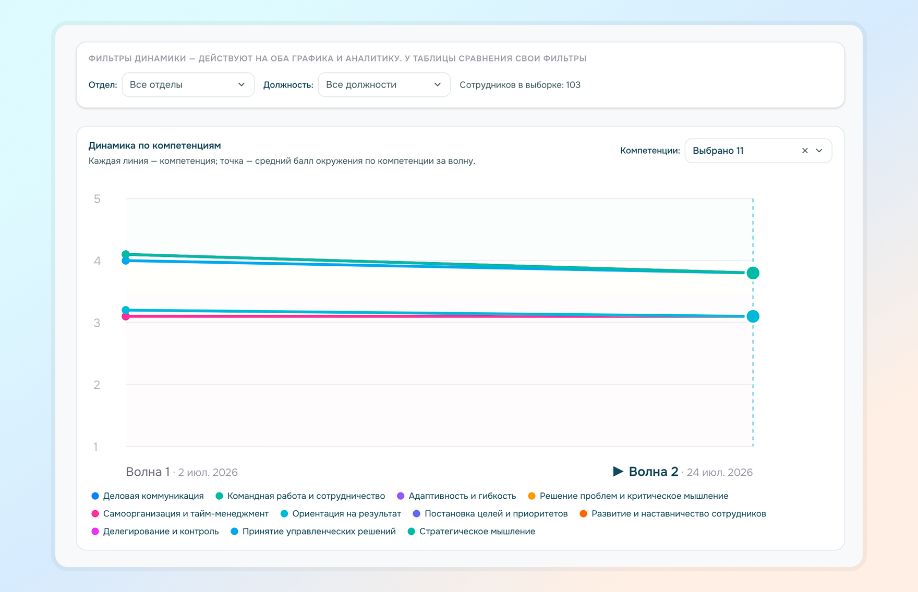Image resolution: width=918 pixels, height=592 pixels.
Task: Click the text 'Сотрудников в выборке: 103'
Action: pyautogui.click(x=520, y=84)
